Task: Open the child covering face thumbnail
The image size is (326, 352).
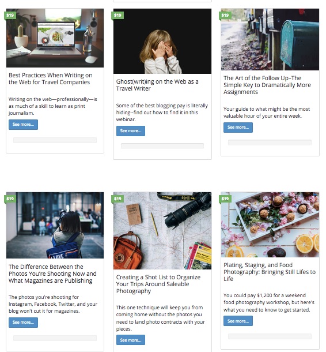Action: pyautogui.click(x=162, y=41)
